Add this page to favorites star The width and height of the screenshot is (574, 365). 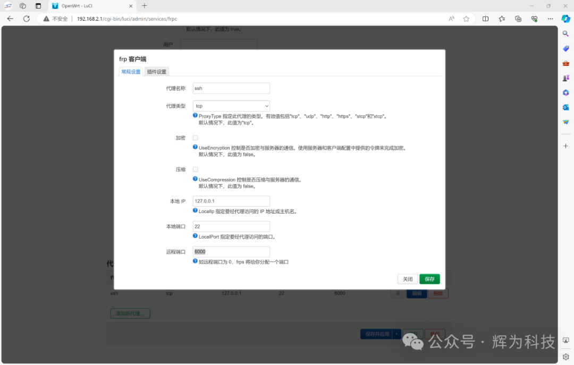pyautogui.click(x=466, y=19)
